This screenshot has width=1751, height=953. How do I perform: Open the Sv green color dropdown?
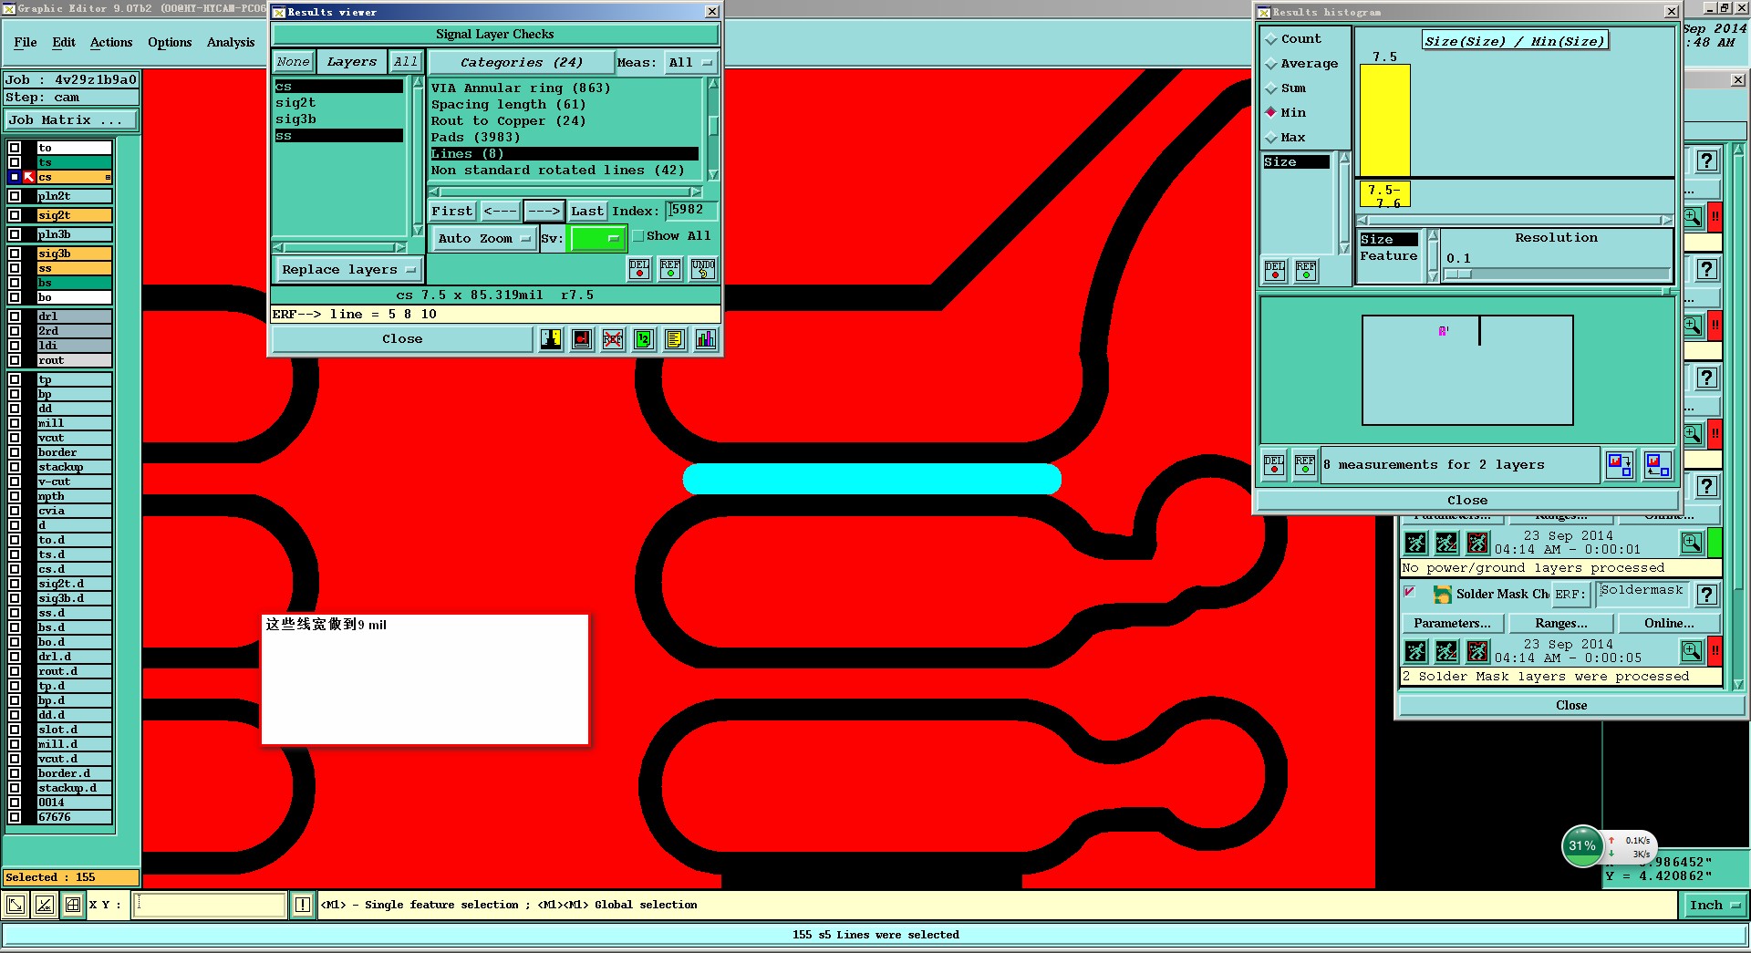[x=596, y=239]
